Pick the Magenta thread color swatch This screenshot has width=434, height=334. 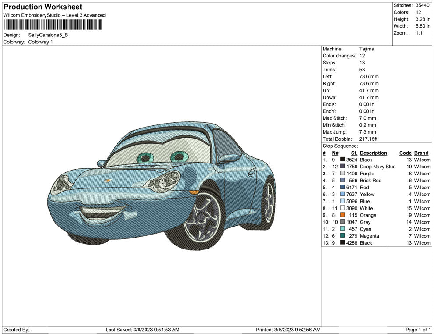(x=342, y=236)
